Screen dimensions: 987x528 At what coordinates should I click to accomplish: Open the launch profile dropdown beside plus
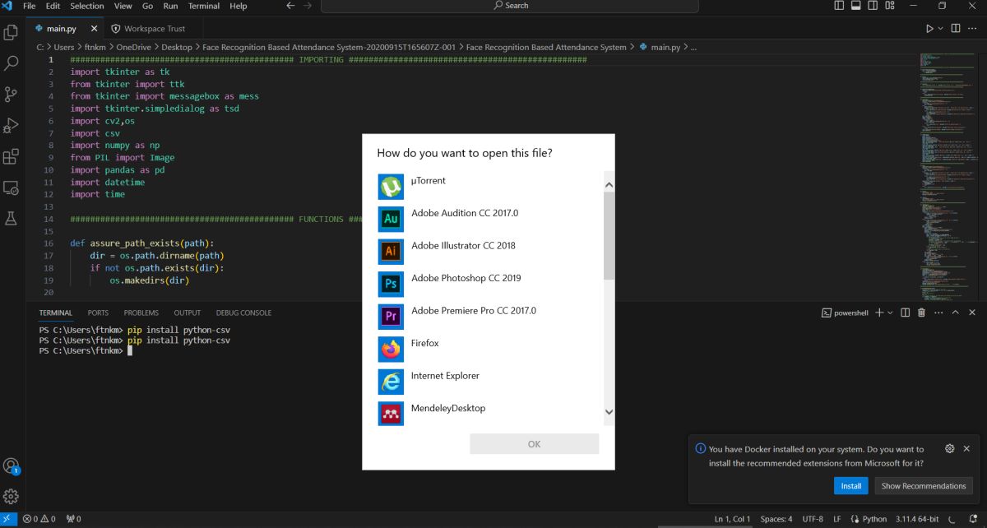pos(891,313)
